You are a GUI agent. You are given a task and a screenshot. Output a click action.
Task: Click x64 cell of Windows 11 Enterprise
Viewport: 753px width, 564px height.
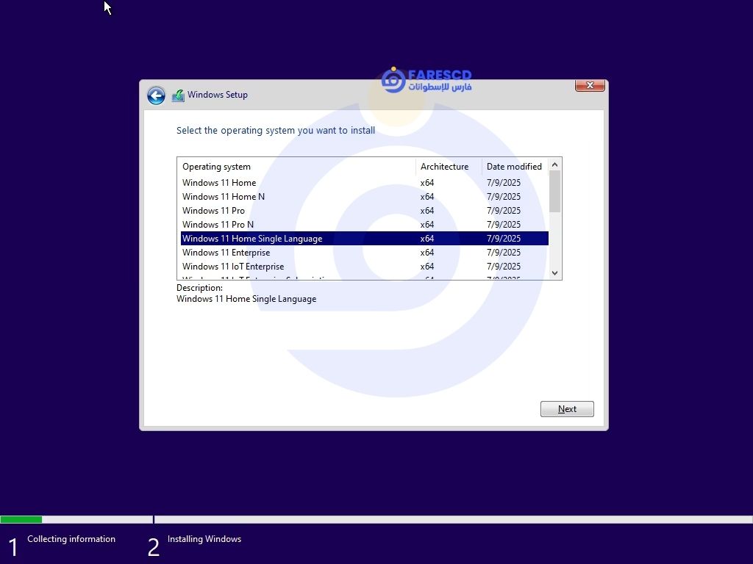427,253
